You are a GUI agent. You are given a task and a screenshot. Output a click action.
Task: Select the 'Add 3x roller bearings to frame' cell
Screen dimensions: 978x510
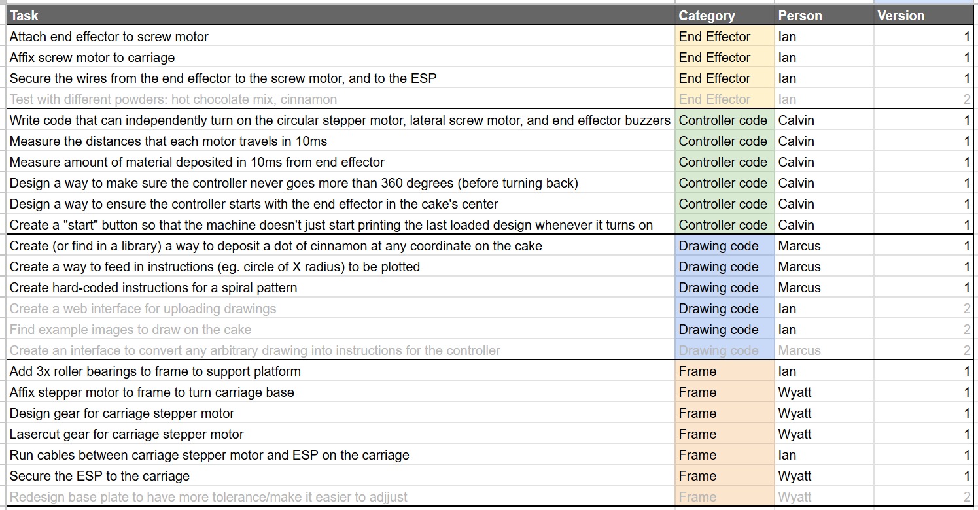point(340,371)
